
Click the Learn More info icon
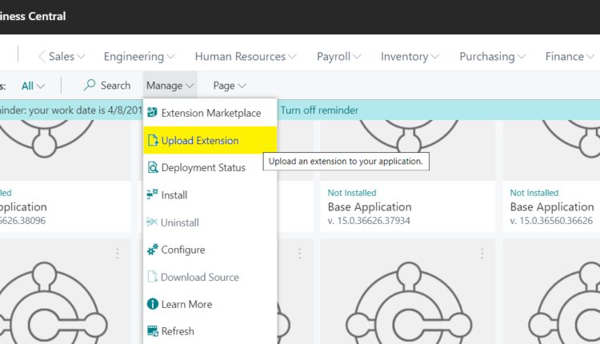152,304
